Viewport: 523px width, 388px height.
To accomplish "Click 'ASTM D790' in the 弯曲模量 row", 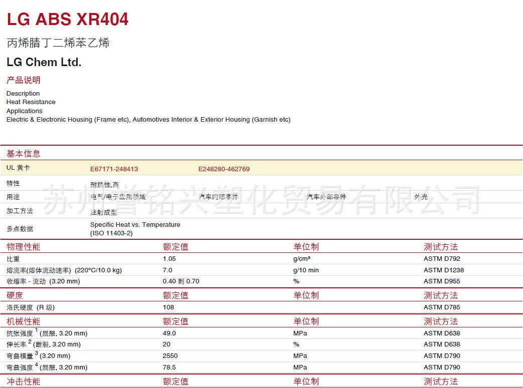I will coord(442,356).
